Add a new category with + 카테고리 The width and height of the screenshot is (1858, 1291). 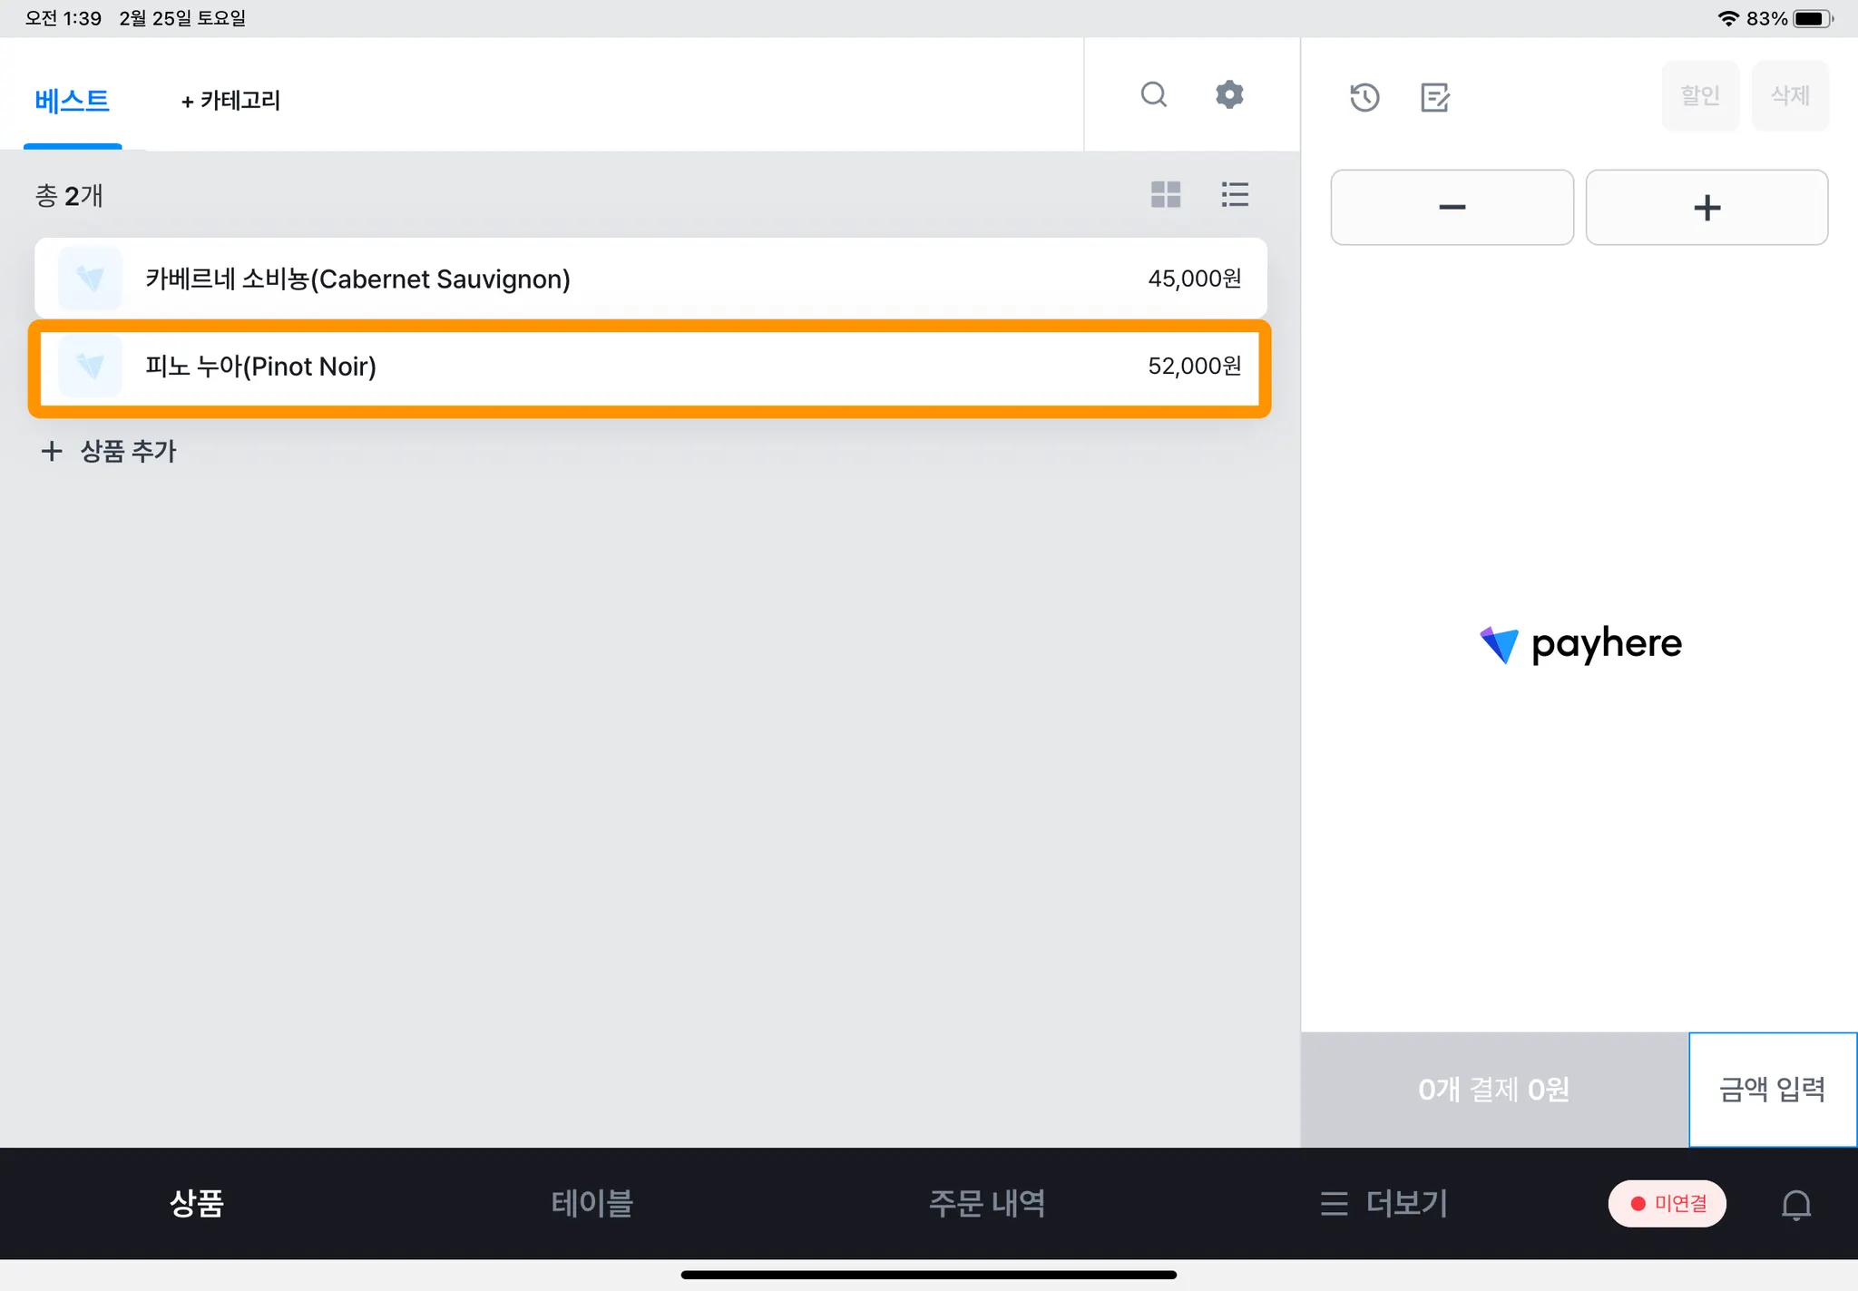pyautogui.click(x=230, y=100)
